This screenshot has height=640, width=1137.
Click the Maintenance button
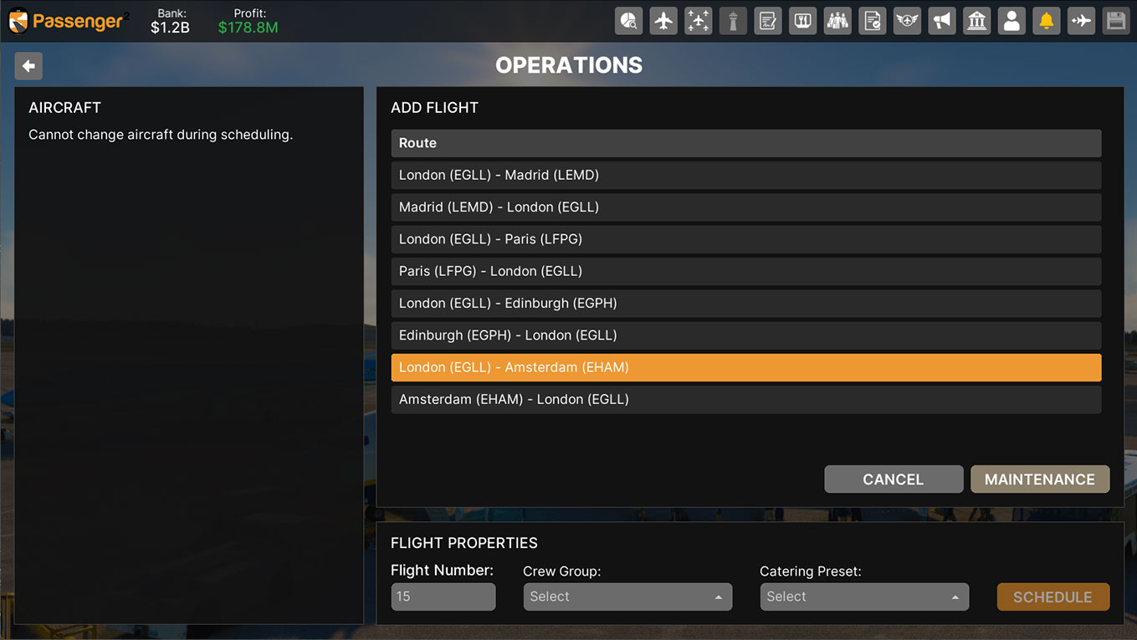coord(1039,479)
